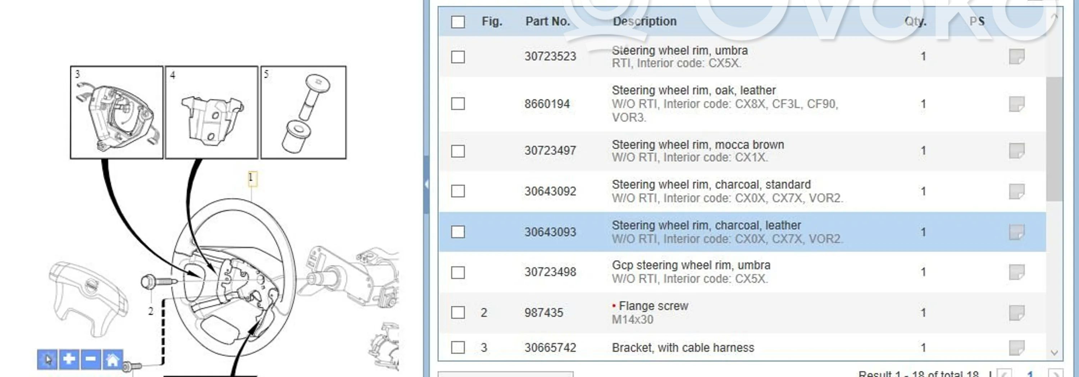
Task: Select the pointer tool in diagram toolbar
Action: click(x=48, y=359)
